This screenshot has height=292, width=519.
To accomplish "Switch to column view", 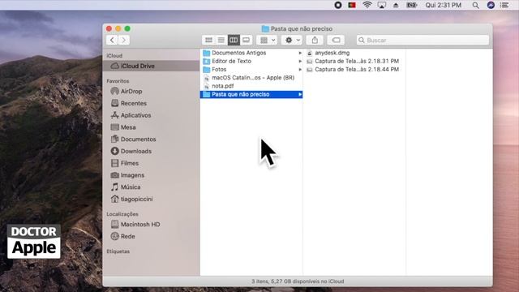I will tap(234, 40).
